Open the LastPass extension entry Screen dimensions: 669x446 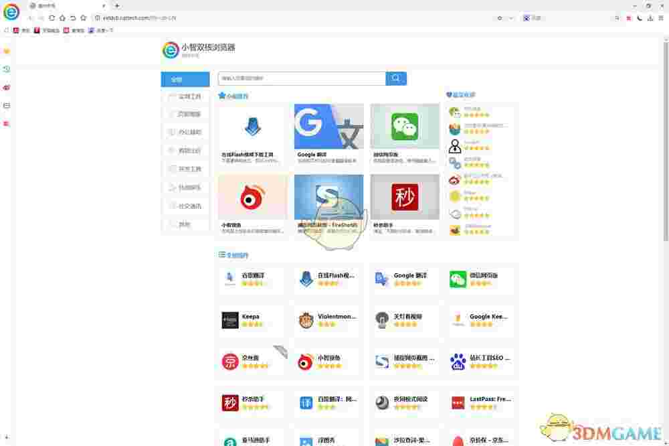point(480,402)
